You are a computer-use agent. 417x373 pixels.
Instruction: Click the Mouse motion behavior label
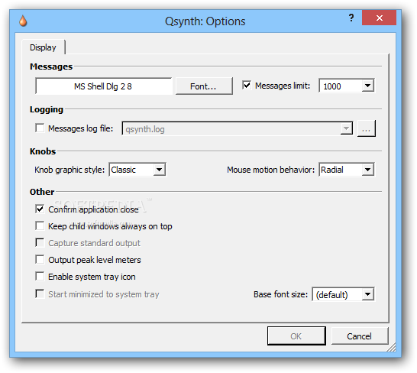pyautogui.click(x=270, y=170)
